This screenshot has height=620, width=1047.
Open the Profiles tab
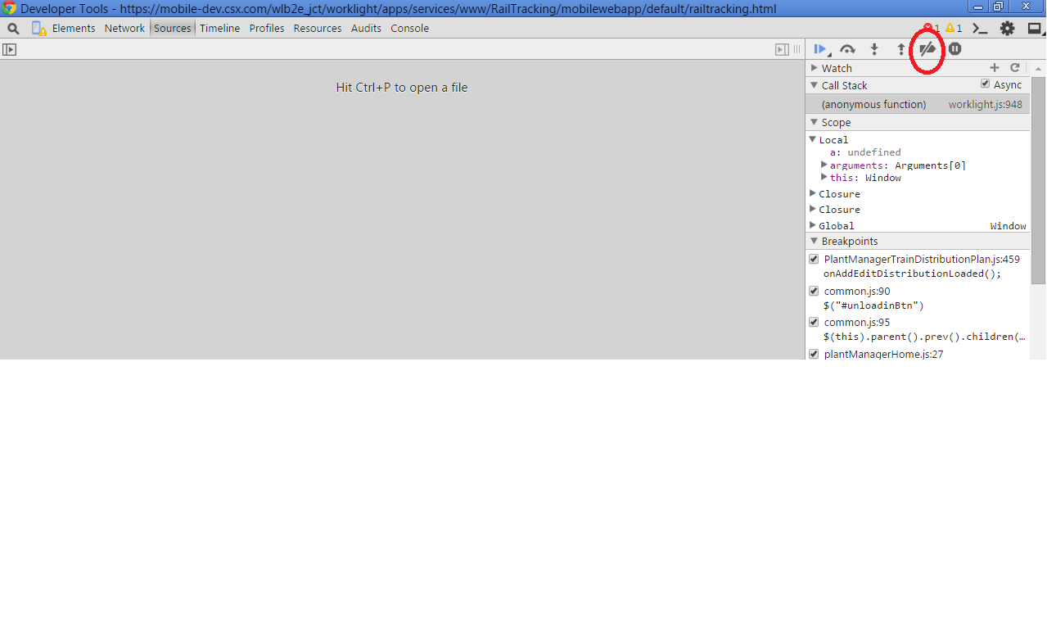267,28
